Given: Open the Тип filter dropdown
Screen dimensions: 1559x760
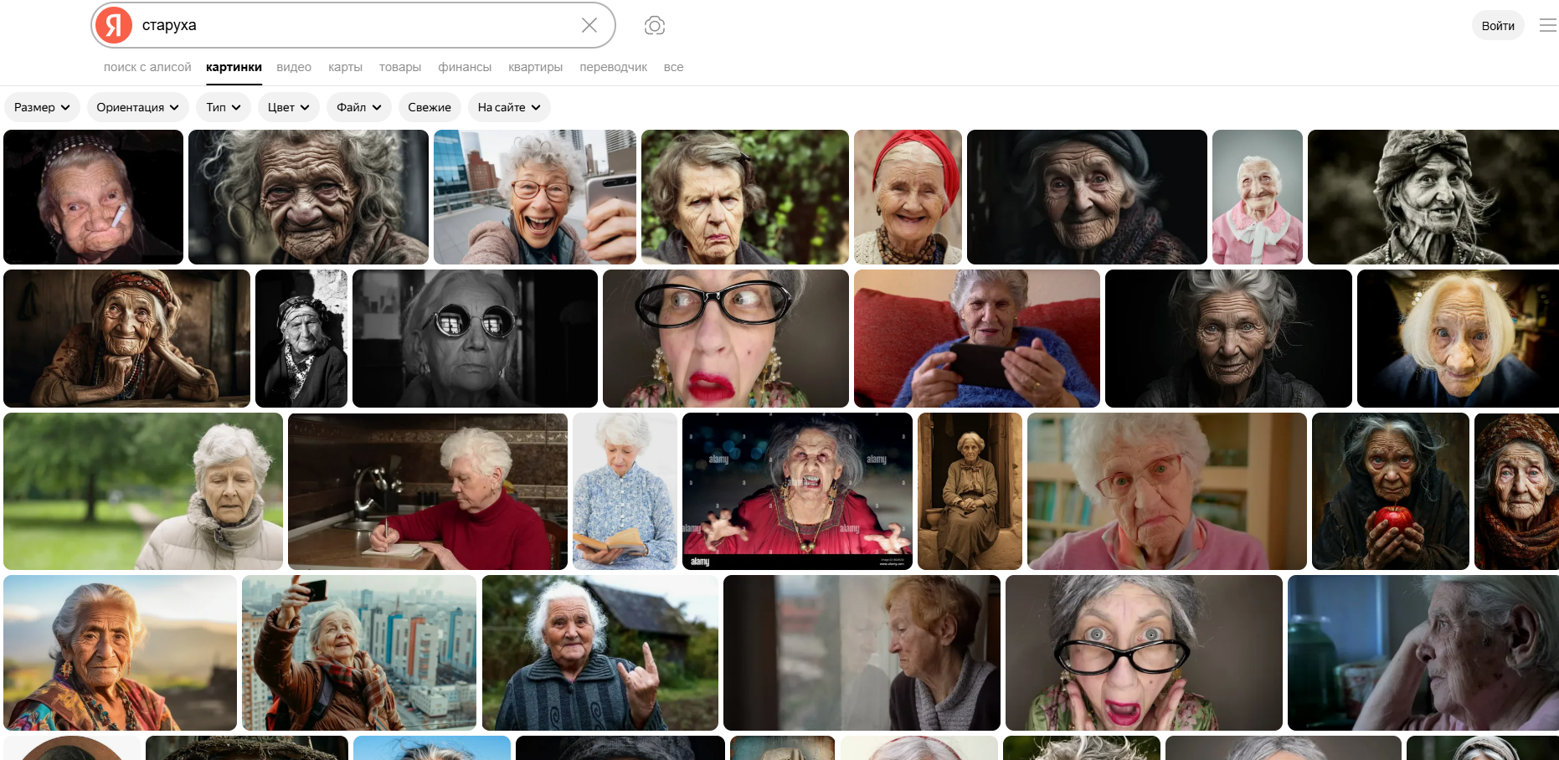Looking at the screenshot, I should tap(224, 107).
